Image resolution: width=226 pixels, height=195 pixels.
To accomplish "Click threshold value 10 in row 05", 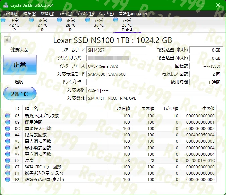I will click(176, 116).
